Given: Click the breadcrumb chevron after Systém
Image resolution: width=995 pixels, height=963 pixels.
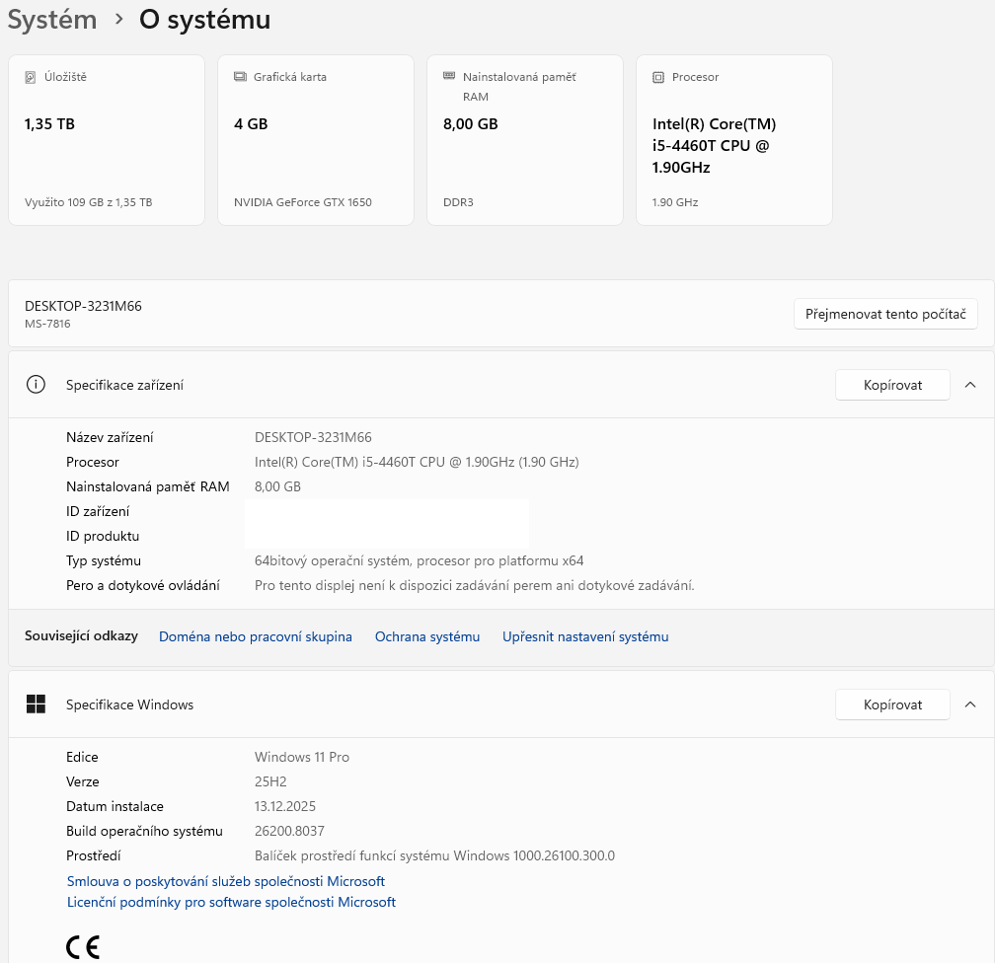Looking at the screenshot, I should (118, 20).
